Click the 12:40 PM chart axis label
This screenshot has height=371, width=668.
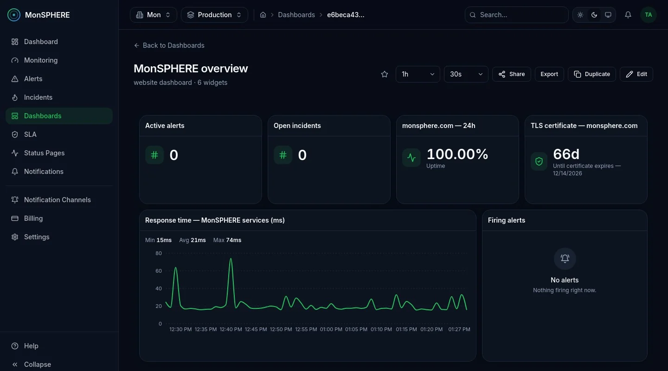pyautogui.click(x=231, y=329)
